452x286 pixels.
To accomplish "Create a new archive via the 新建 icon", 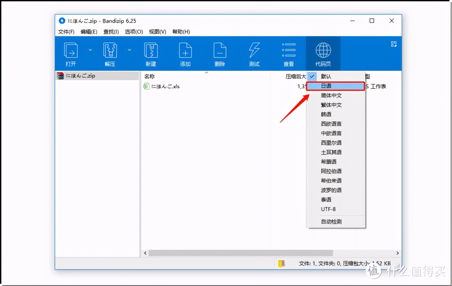I will pyautogui.click(x=151, y=53).
